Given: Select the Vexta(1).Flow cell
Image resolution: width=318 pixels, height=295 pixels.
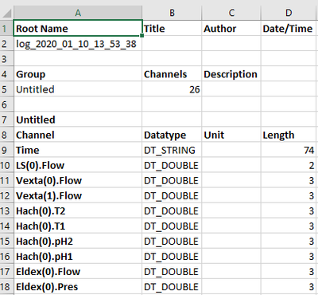Looking at the screenshot, I should [x=78, y=195].
